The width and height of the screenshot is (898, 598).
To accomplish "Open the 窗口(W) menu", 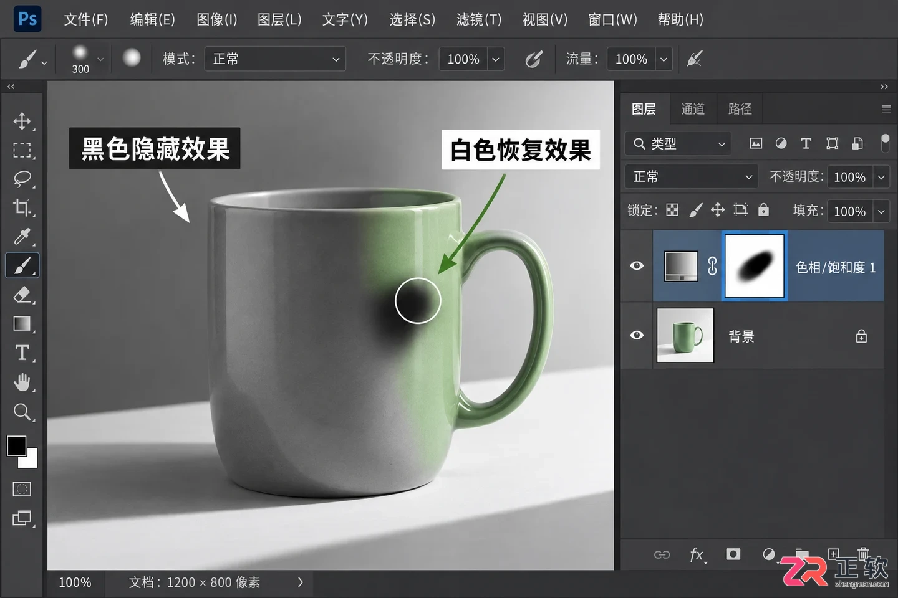I will click(613, 19).
